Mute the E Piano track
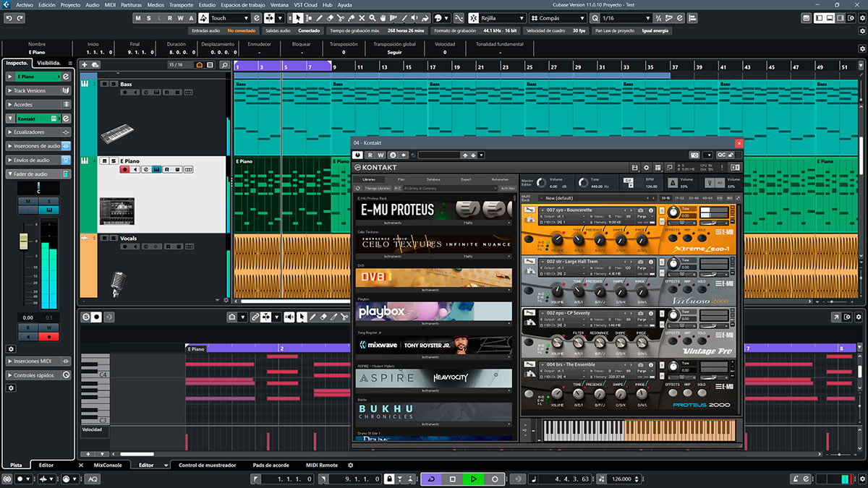 104,160
